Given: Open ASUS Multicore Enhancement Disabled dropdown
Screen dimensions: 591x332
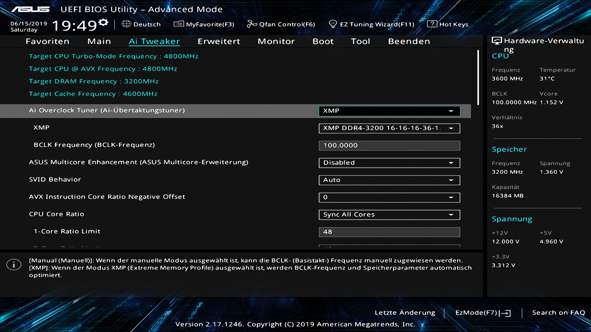Looking at the screenshot, I should coord(389,163).
